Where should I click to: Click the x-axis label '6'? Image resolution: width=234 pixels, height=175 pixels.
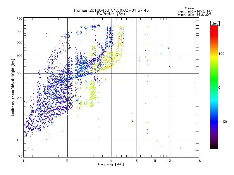[x=137, y=161]
